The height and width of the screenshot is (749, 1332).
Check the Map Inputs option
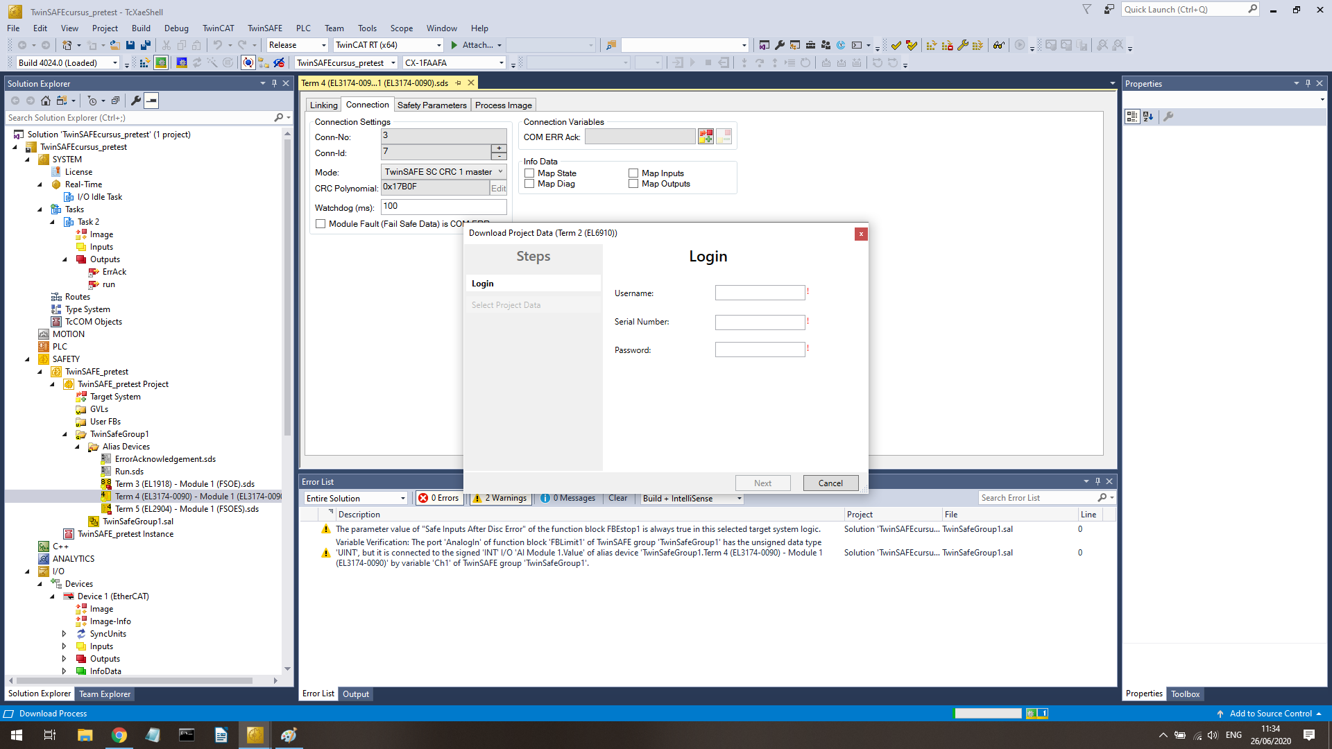coord(633,173)
